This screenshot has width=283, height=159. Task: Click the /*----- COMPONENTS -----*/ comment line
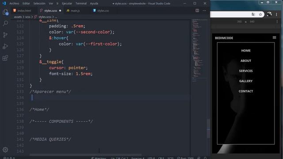(61, 121)
